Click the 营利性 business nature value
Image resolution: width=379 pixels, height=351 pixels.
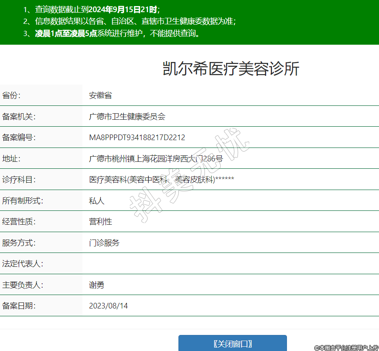tap(101, 222)
